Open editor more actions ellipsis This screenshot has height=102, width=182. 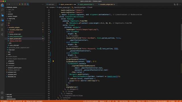coord(180,5)
